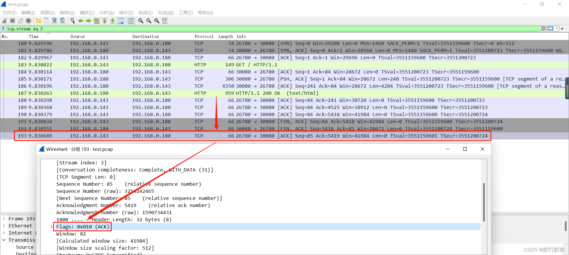569x255 pixels.
Task: Toggle packet list coloring rules
Action: click(131, 21)
